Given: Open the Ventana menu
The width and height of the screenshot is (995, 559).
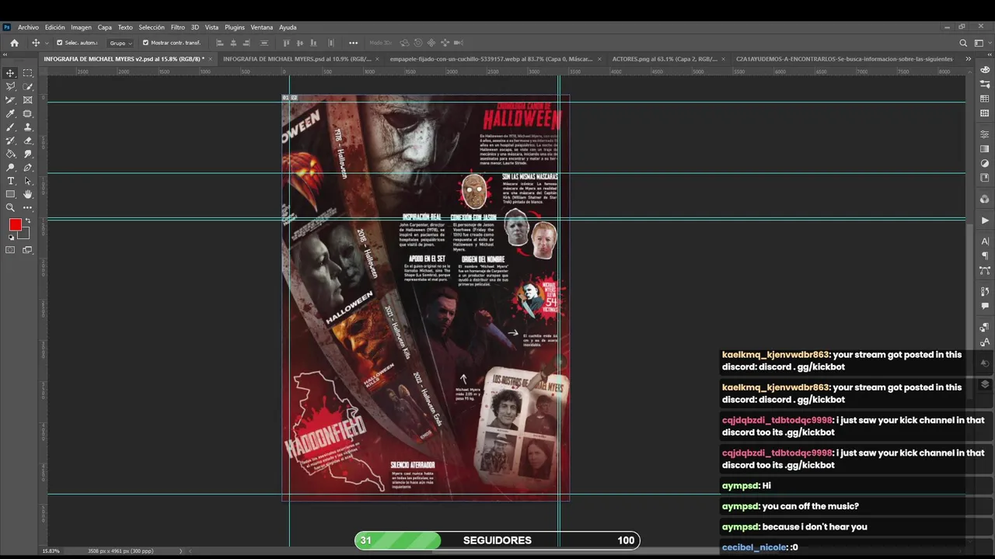Looking at the screenshot, I should (x=261, y=27).
